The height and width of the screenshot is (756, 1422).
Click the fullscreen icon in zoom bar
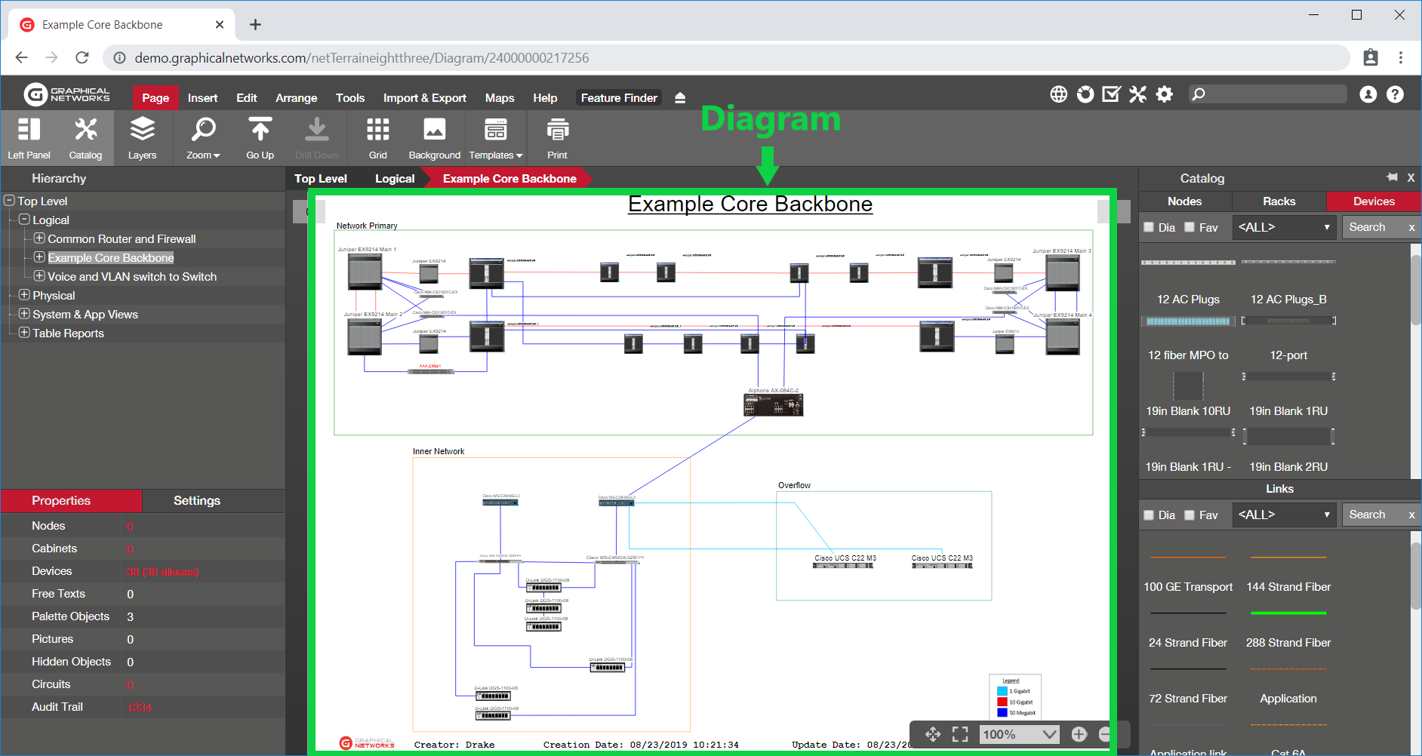(x=960, y=734)
